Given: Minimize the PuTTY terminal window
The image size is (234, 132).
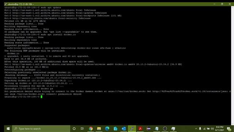Looking at the screenshot, I should point(214,4).
